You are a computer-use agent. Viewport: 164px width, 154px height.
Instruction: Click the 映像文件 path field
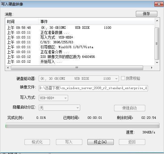pos(93,88)
